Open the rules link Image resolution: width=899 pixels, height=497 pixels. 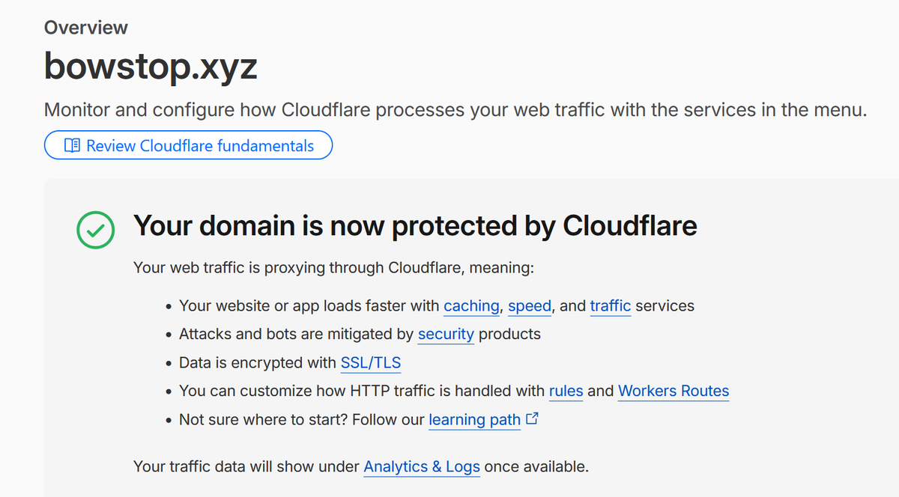point(566,391)
